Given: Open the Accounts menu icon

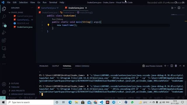Looking at the screenshot, I should (x=4, y=84).
